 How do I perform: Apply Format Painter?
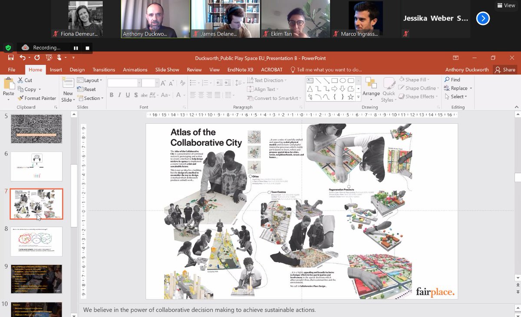(x=37, y=98)
